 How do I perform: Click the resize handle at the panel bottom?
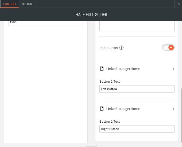[91, 146]
